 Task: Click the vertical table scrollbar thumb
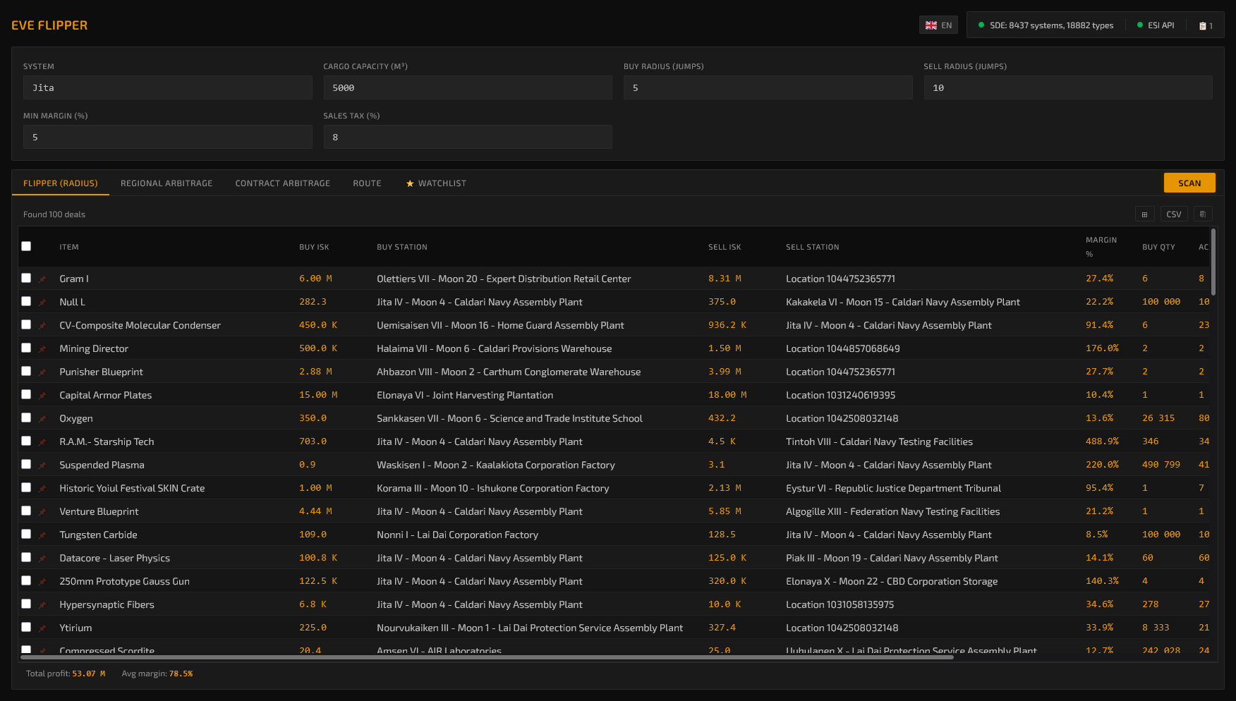[x=1213, y=261]
